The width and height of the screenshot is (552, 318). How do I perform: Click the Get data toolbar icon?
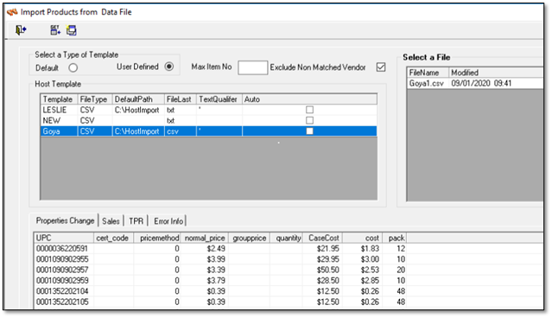click(55, 30)
